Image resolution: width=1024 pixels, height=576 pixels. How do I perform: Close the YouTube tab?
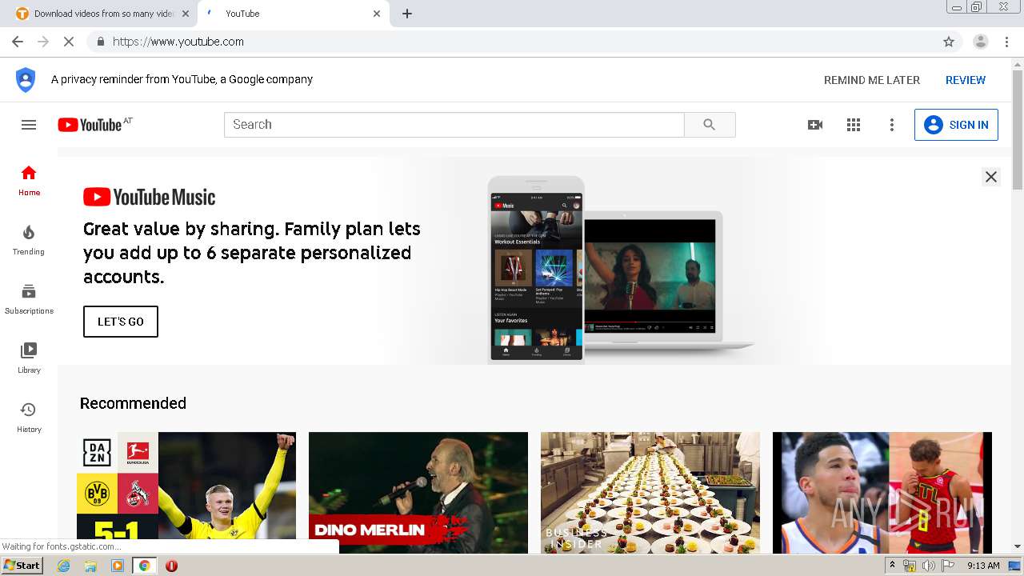pos(377,14)
